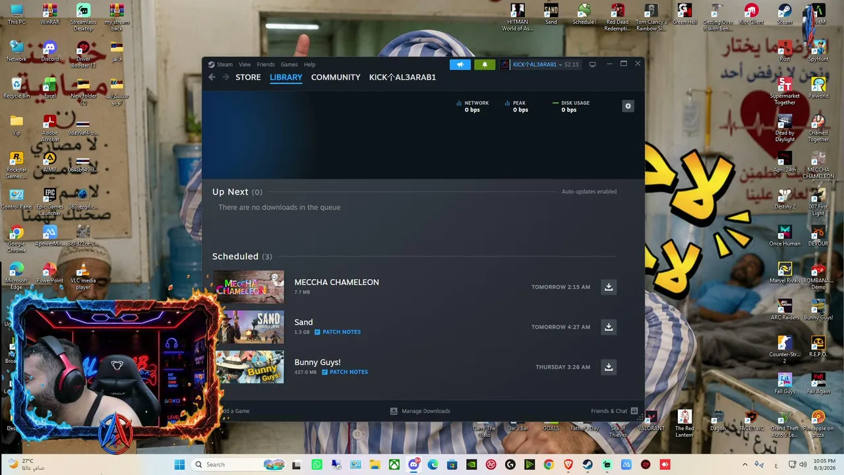The image size is (844, 475).
Task: Select the Palworld desktop shortcut
Action: 818,88
